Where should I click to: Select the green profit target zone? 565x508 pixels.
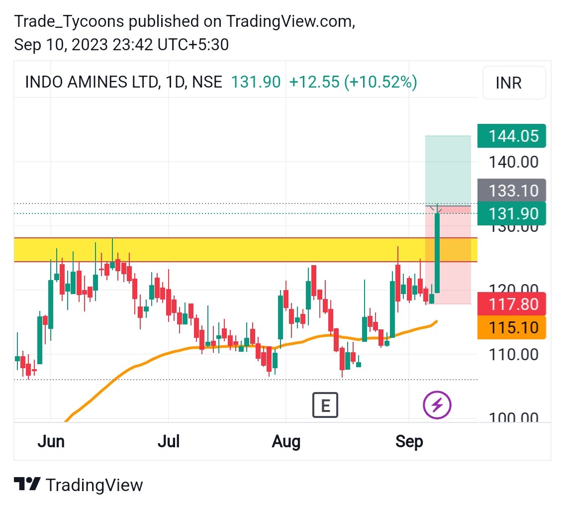pos(448,171)
